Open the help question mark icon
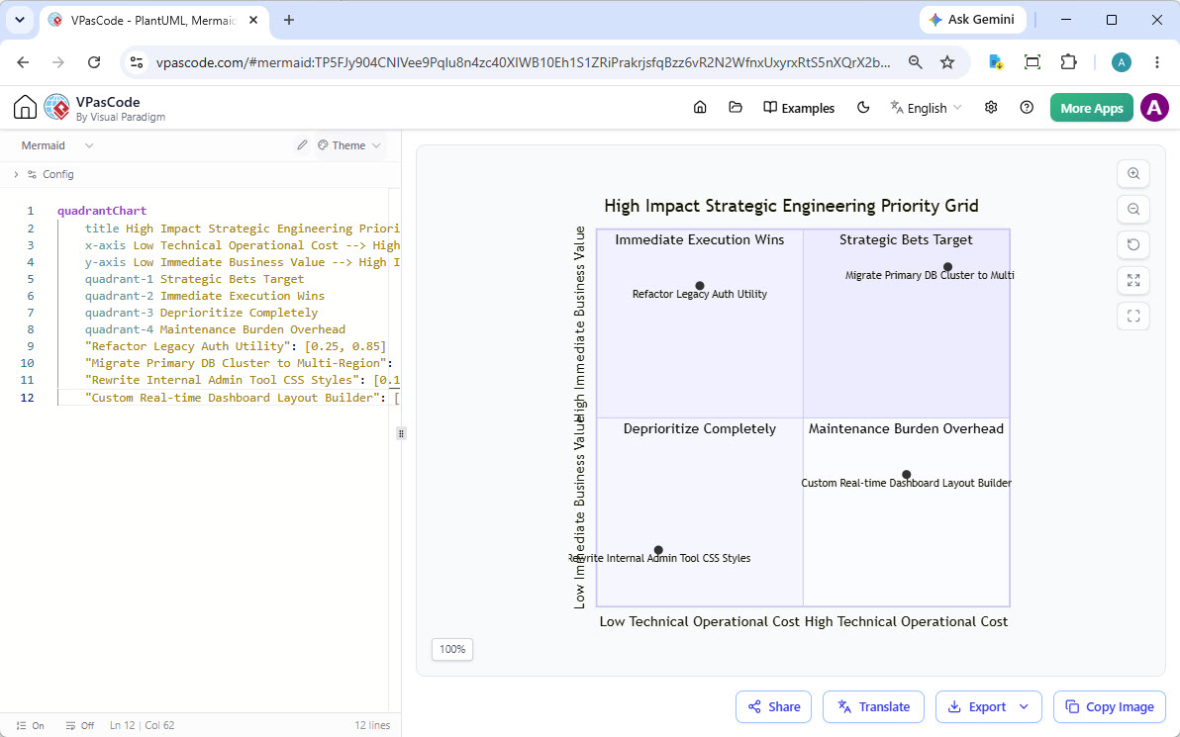 click(x=1027, y=108)
